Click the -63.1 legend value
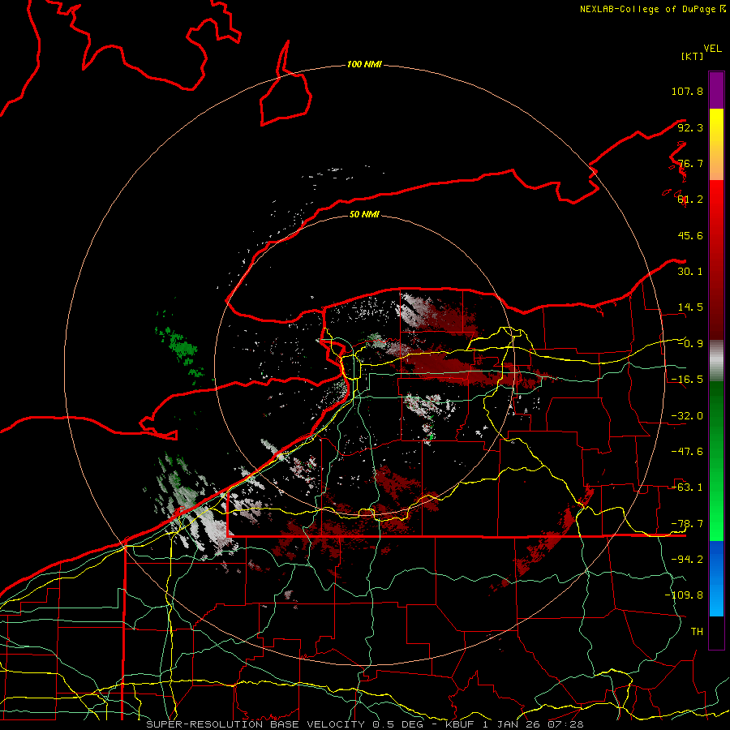Viewport: 730px width, 730px height. tap(687, 487)
